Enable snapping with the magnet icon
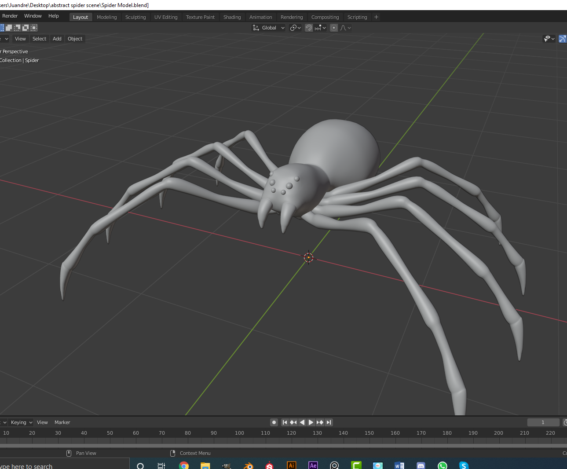567x469 pixels. click(308, 27)
